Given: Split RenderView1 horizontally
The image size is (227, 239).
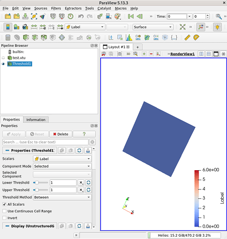Looking at the screenshot, I should pos(201,54).
